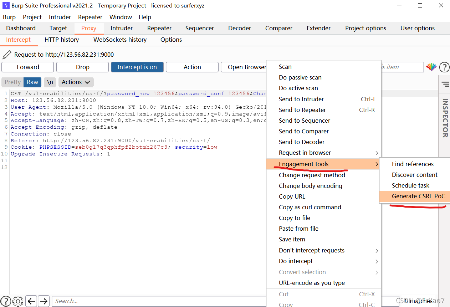Open the Repeater menu in menu bar
This screenshot has width=450, height=307.
(90, 17)
